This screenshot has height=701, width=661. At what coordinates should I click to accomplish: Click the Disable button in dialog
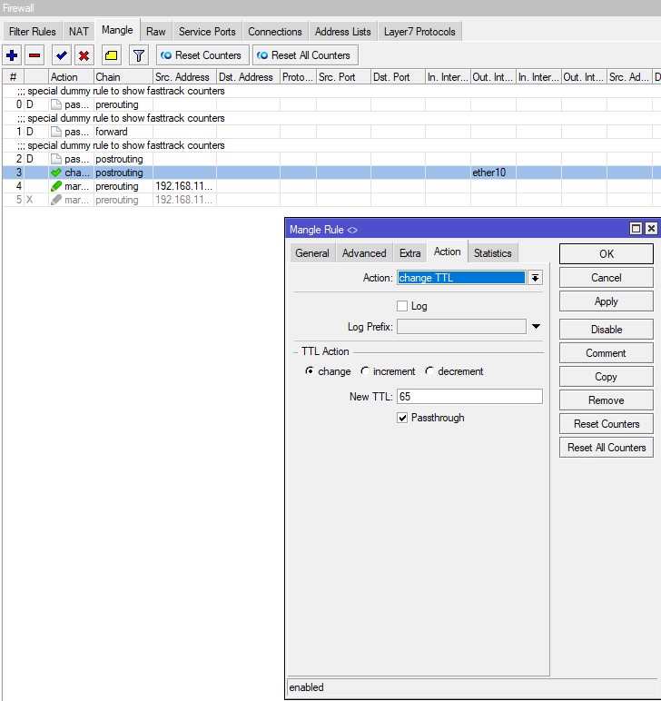[606, 330]
